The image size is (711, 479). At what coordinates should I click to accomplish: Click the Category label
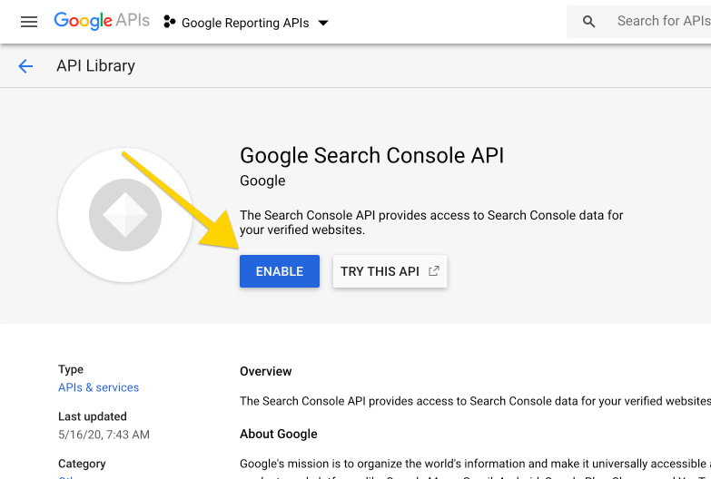tap(82, 464)
